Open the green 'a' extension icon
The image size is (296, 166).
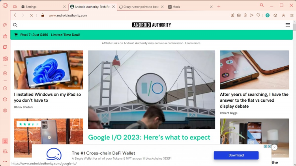pyautogui.click(x=268, y=15)
